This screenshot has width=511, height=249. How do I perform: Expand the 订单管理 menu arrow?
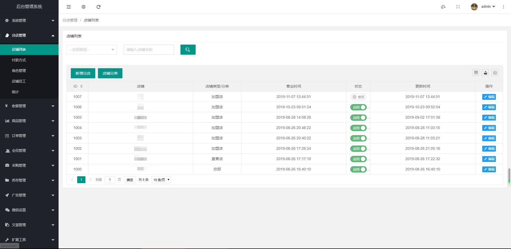(x=53, y=136)
